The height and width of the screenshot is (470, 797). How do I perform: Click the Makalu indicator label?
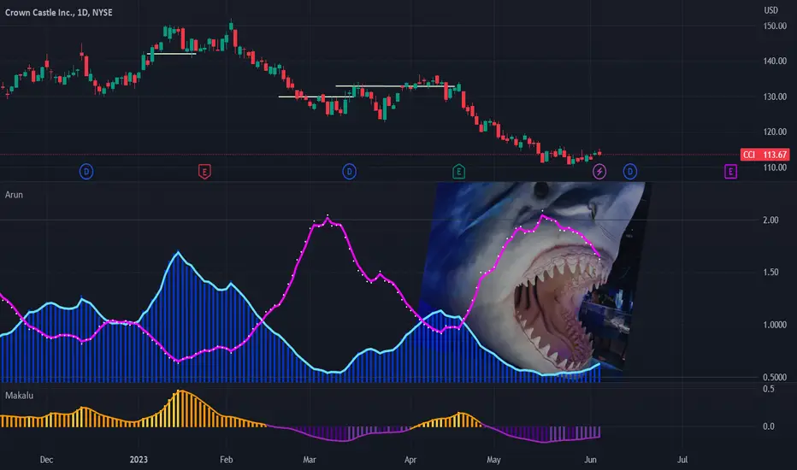19,396
